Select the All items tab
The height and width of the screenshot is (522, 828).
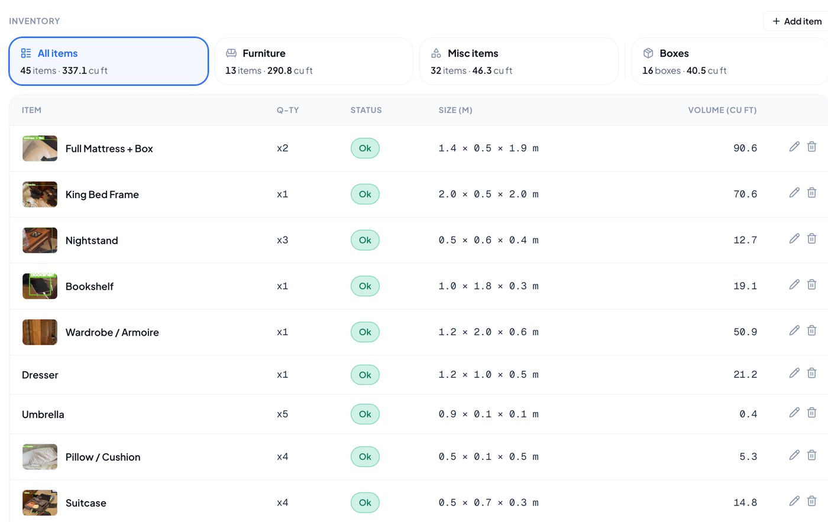109,61
